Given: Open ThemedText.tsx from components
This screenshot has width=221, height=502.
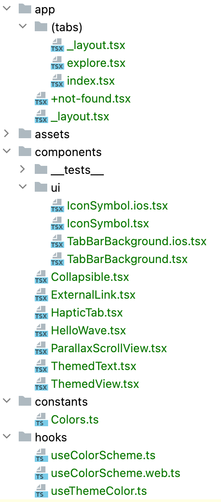Looking at the screenshot, I should coord(94,366).
